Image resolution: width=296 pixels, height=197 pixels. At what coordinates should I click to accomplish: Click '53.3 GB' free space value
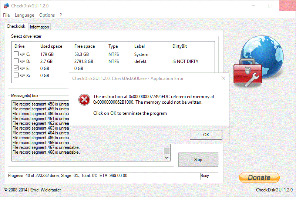pos(81,54)
